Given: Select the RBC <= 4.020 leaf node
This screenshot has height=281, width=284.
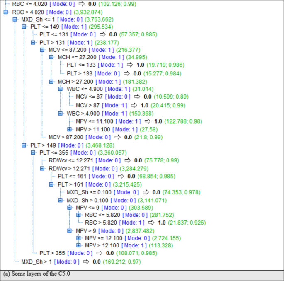Looking at the screenshot, I should [28, 4].
